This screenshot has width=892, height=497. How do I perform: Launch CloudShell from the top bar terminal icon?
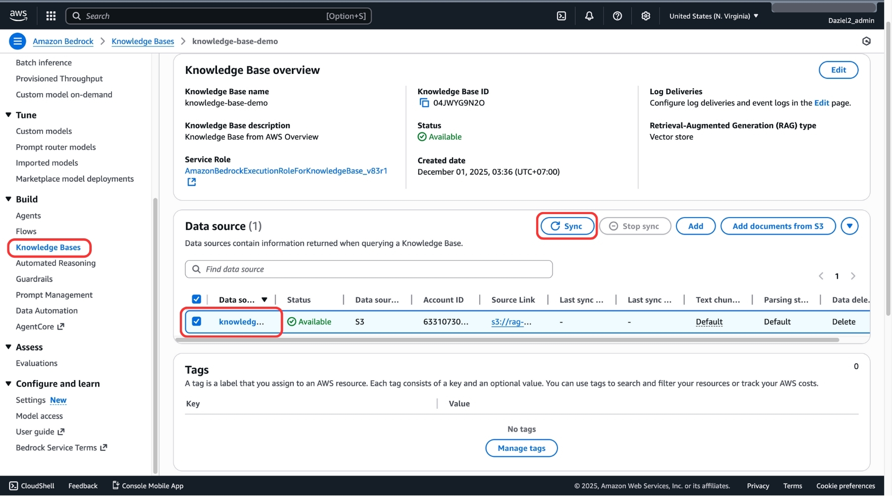click(x=561, y=15)
